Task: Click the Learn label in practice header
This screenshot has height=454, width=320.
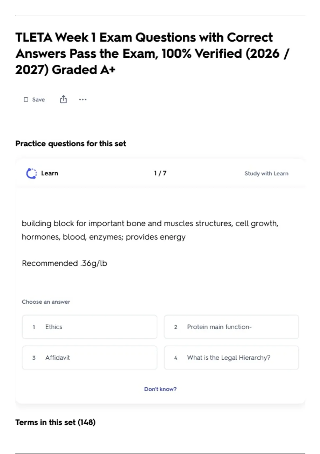Action: click(x=50, y=173)
